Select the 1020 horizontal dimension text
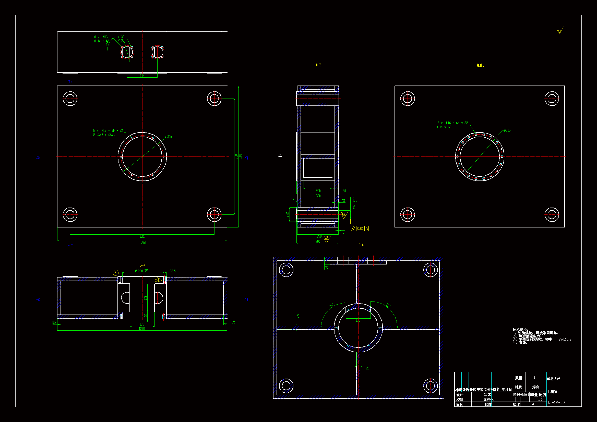 (x=142, y=236)
